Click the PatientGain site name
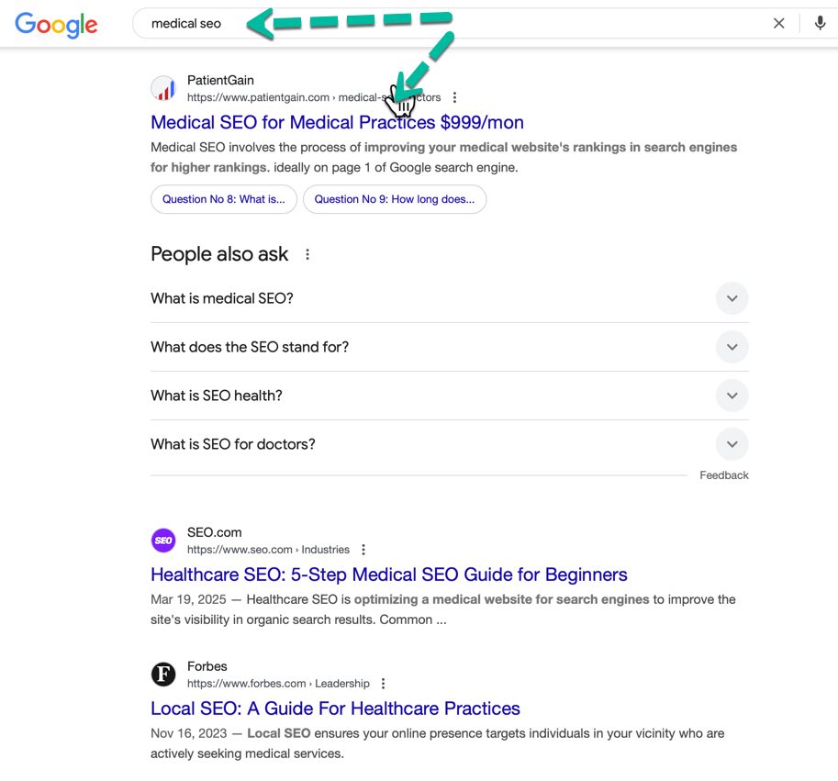838x781 pixels. 220,80
